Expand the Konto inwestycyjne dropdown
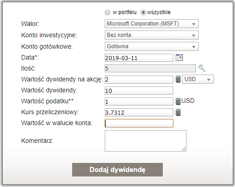Viewport: 235px width, 187px height. pyautogui.click(x=152, y=35)
